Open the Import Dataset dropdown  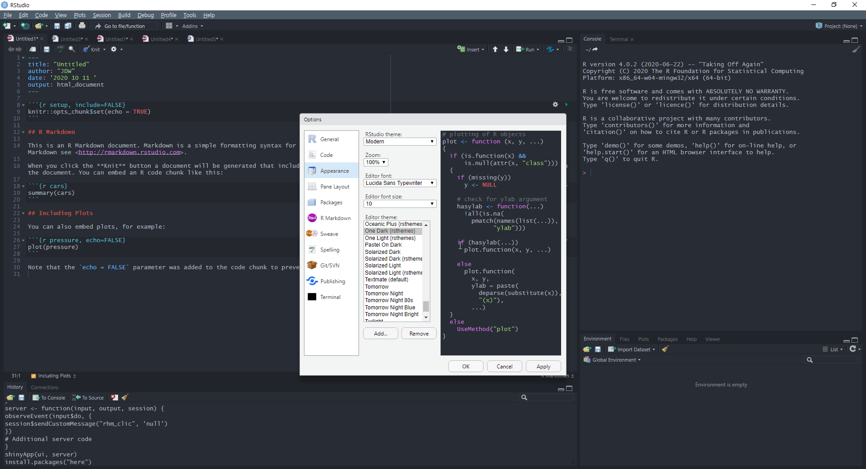pos(631,349)
